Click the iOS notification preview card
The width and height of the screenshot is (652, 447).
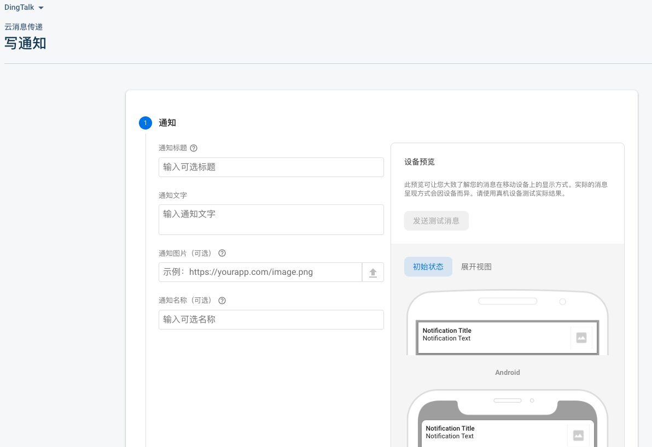point(507,434)
